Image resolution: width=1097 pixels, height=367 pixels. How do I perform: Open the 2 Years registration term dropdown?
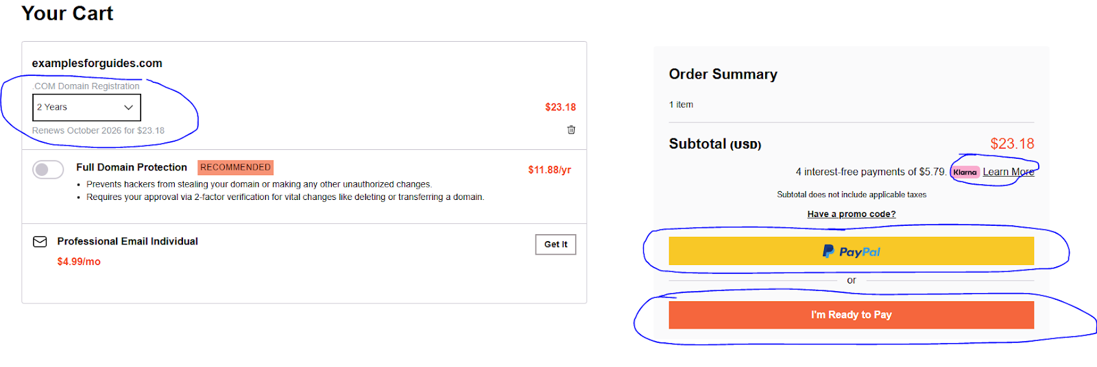86,107
